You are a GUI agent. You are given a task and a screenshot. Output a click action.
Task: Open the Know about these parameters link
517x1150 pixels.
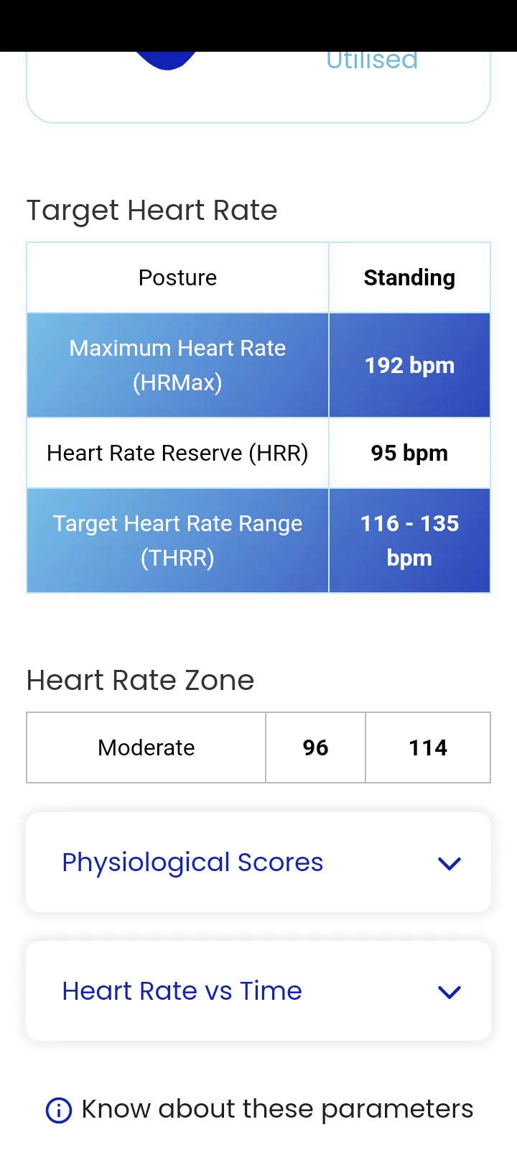[x=277, y=1109]
